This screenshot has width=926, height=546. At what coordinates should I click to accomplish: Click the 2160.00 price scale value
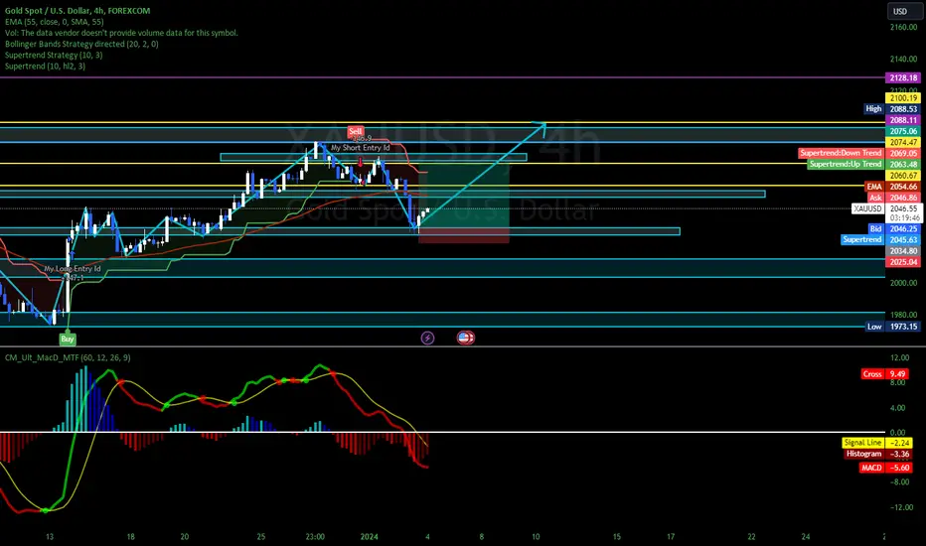[903, 27]
